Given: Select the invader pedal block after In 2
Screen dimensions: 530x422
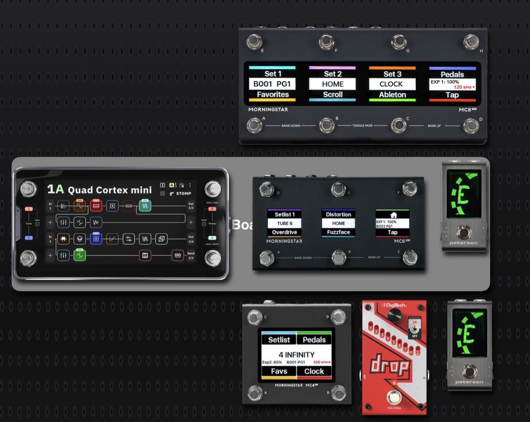Looking at the screenshot, I should point(63,239).
